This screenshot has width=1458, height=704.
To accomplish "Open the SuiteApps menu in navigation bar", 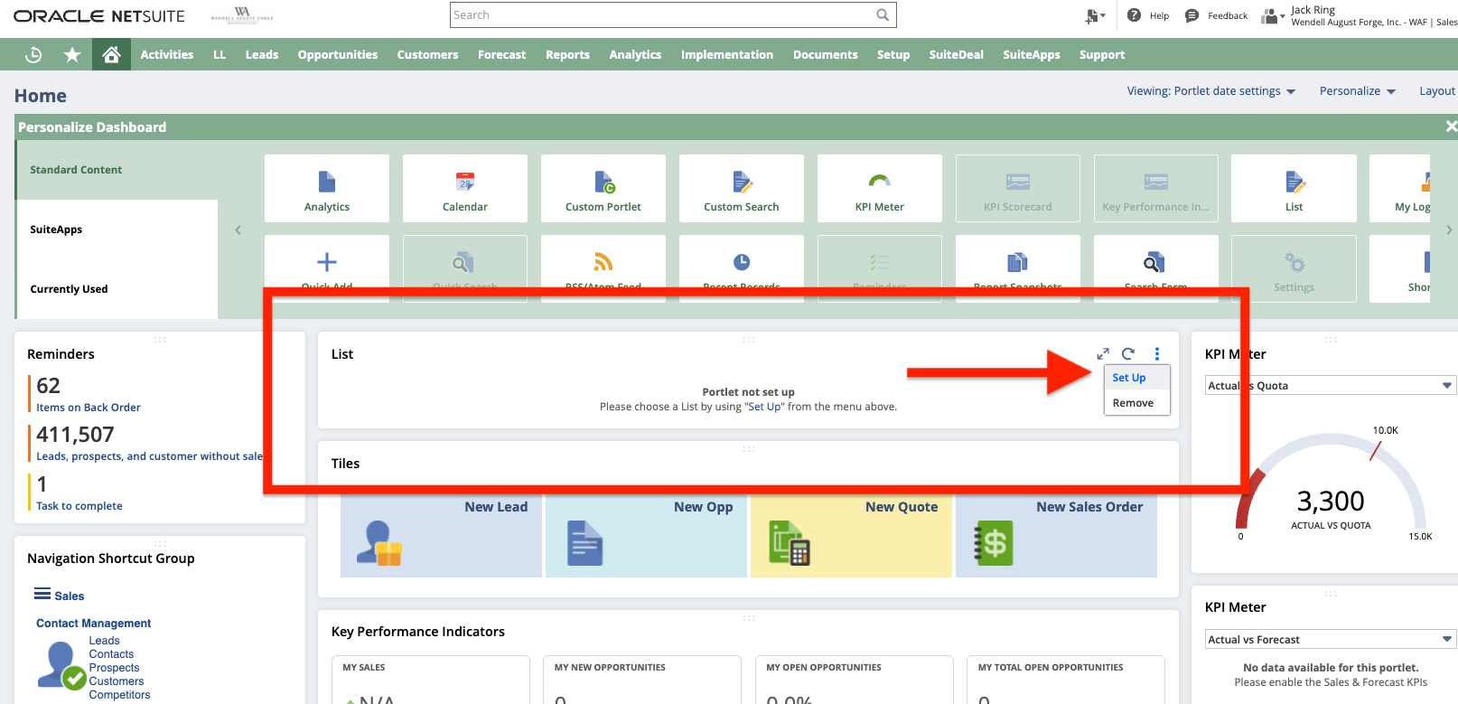I will click(1032, 55).
